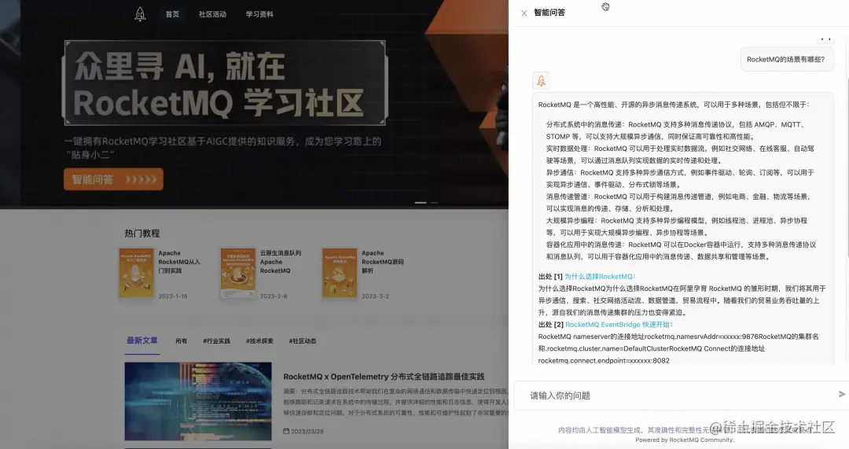The width and height of the screenshot is (849, 449).
Task: Click the calendar icon next to 2023/03/28
Action: 286,431
